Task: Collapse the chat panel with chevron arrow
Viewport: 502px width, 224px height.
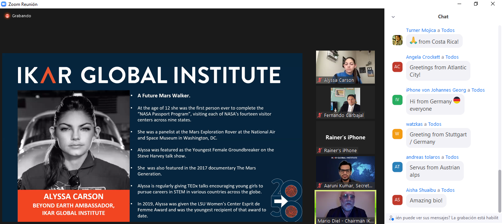Action: (393, 17)
